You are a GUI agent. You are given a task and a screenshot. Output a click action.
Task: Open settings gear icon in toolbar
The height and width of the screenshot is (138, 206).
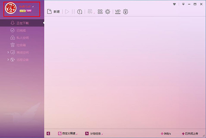108,12
